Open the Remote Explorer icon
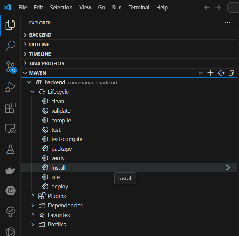239x236 pixels. click(x=10, y=128)
